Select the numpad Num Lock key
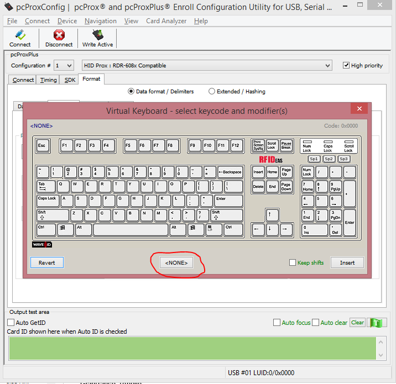This screenshot has height=384, width=396. point(308,172)
